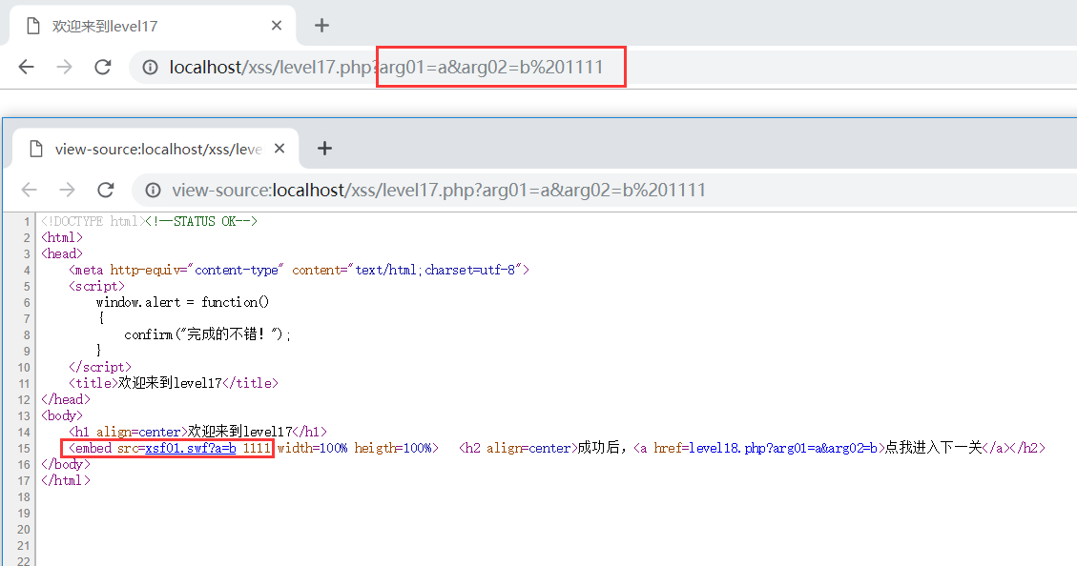Reload the level17 page in top window
Viewport: 1077px width, 566px height.
coord(103,67)
